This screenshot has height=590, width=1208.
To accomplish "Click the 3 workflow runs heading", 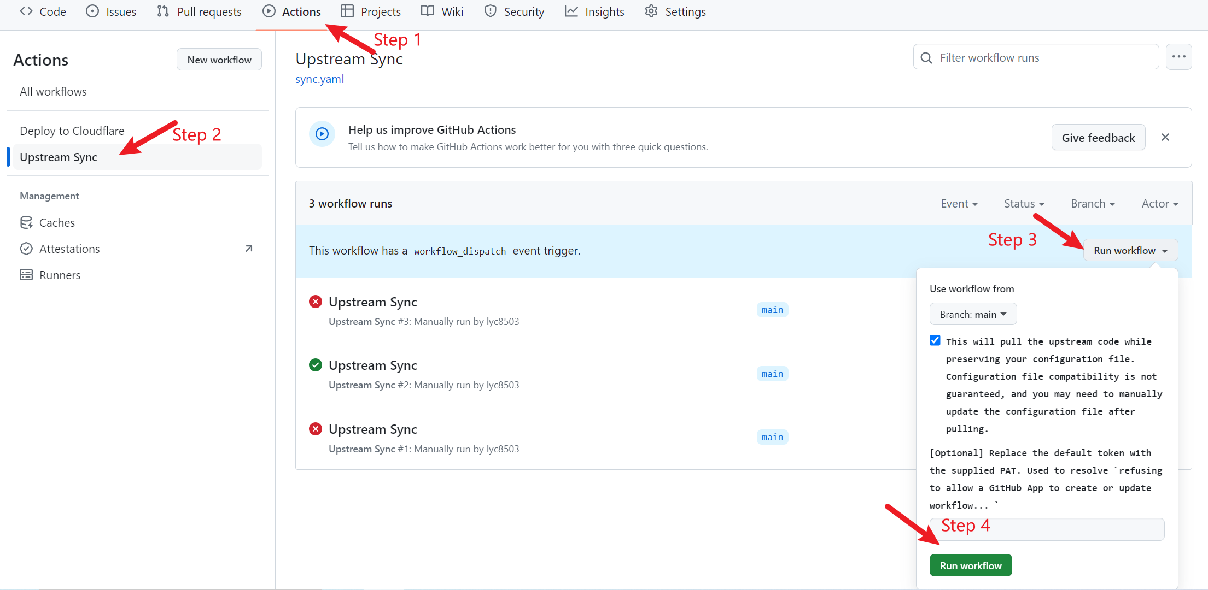I will [350, 203].
